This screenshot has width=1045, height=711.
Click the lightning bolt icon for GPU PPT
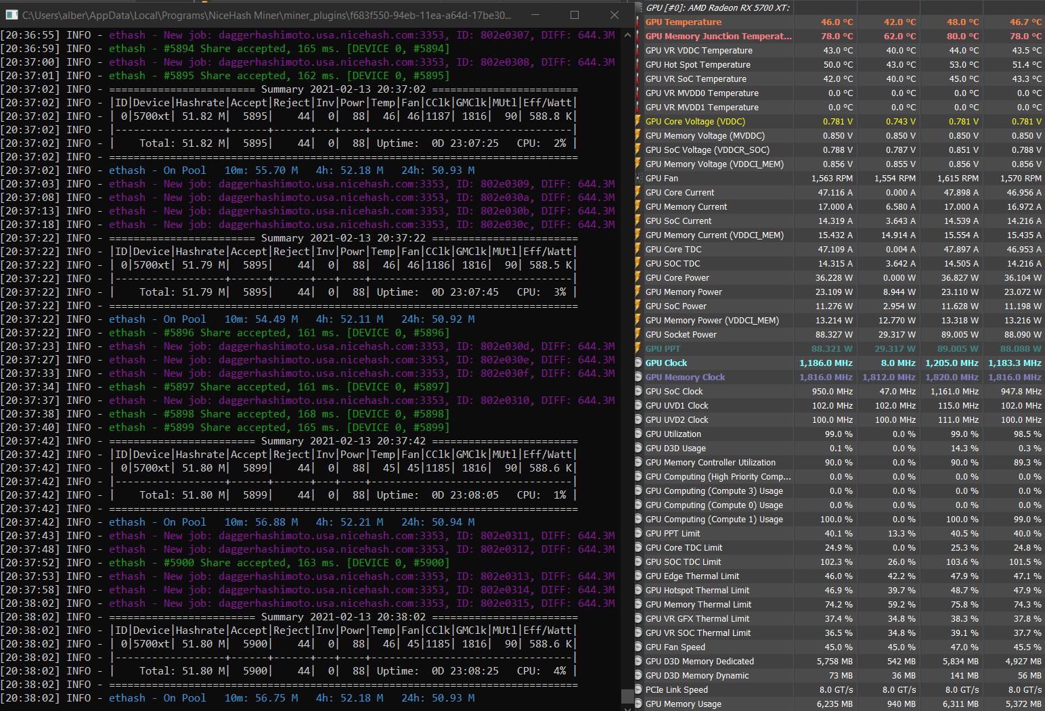coord(638,348)
